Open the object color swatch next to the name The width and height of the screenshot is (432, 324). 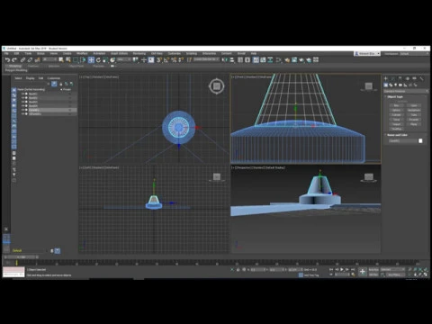click(420, 140)
